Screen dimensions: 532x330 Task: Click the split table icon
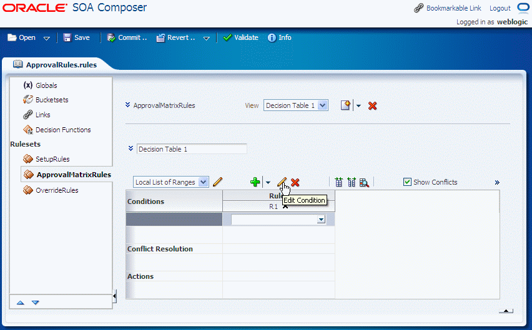coord(338,182)
